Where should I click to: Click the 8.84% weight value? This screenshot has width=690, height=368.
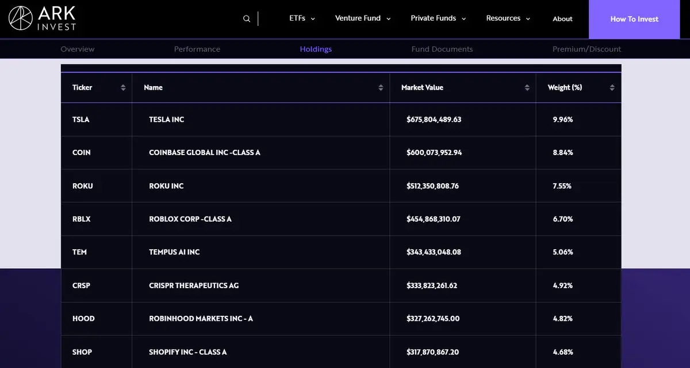tap(563, 153)
